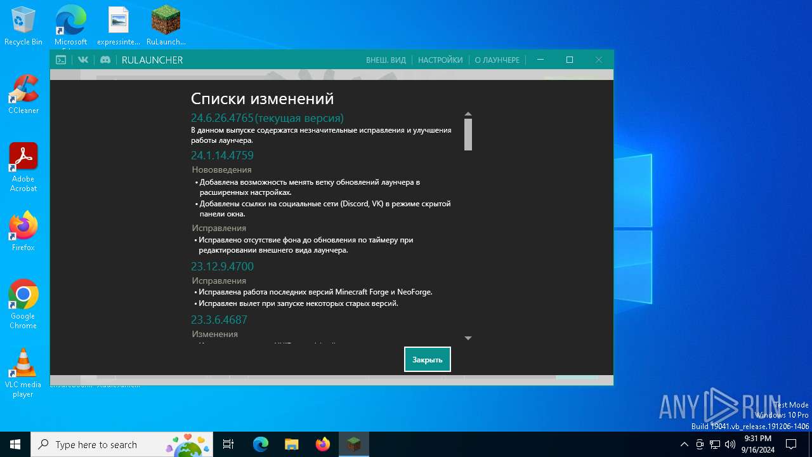Open the expressinte image file on desktop
The width and height of the screenshot is (812, 457).
pyautogui.click(x=118, y=27)
